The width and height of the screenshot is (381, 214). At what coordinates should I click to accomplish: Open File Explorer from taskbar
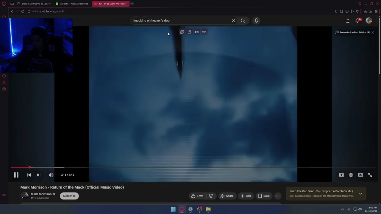[x=208, y=209]
